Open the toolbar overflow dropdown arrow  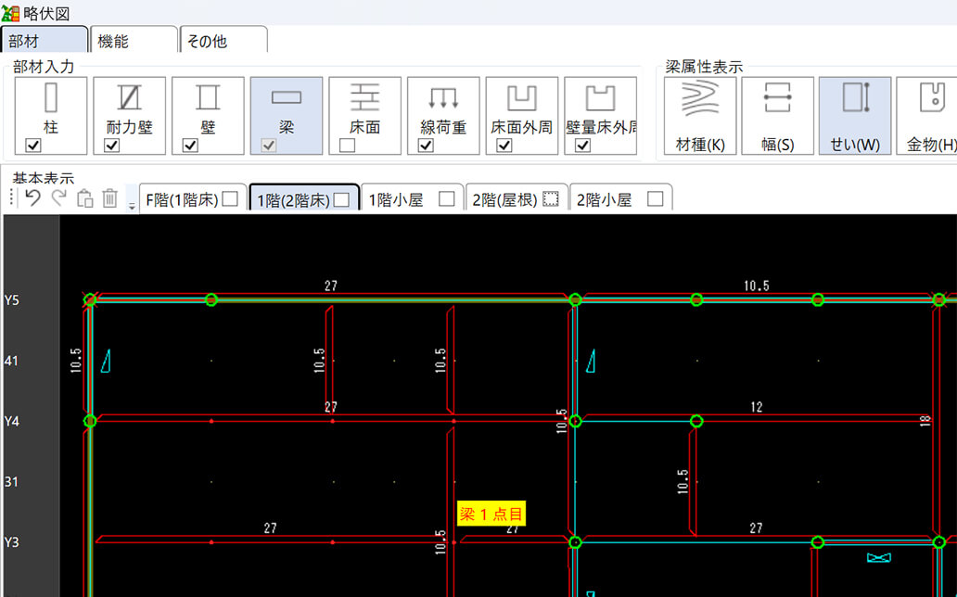tap(132, 205)
